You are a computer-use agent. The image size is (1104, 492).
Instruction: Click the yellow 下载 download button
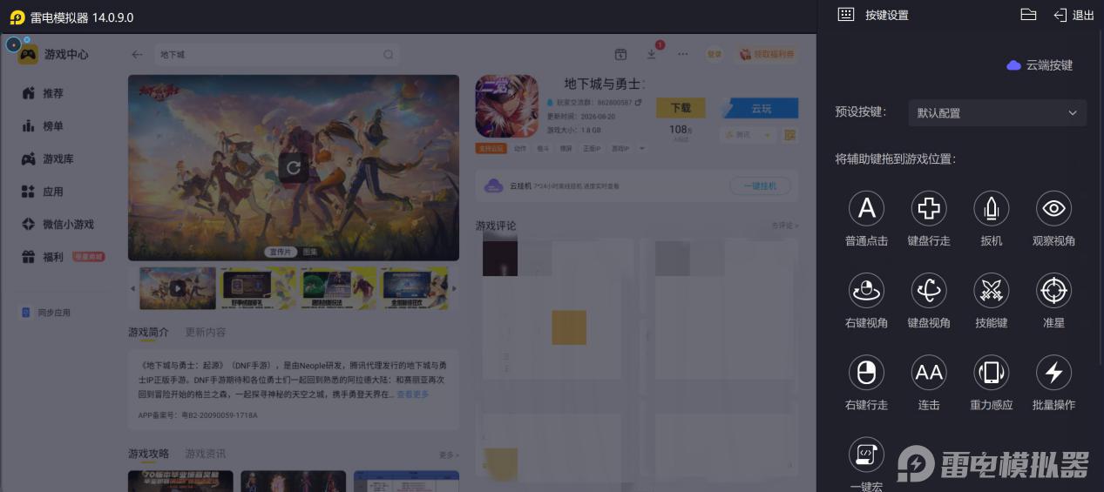coord(681,108)
